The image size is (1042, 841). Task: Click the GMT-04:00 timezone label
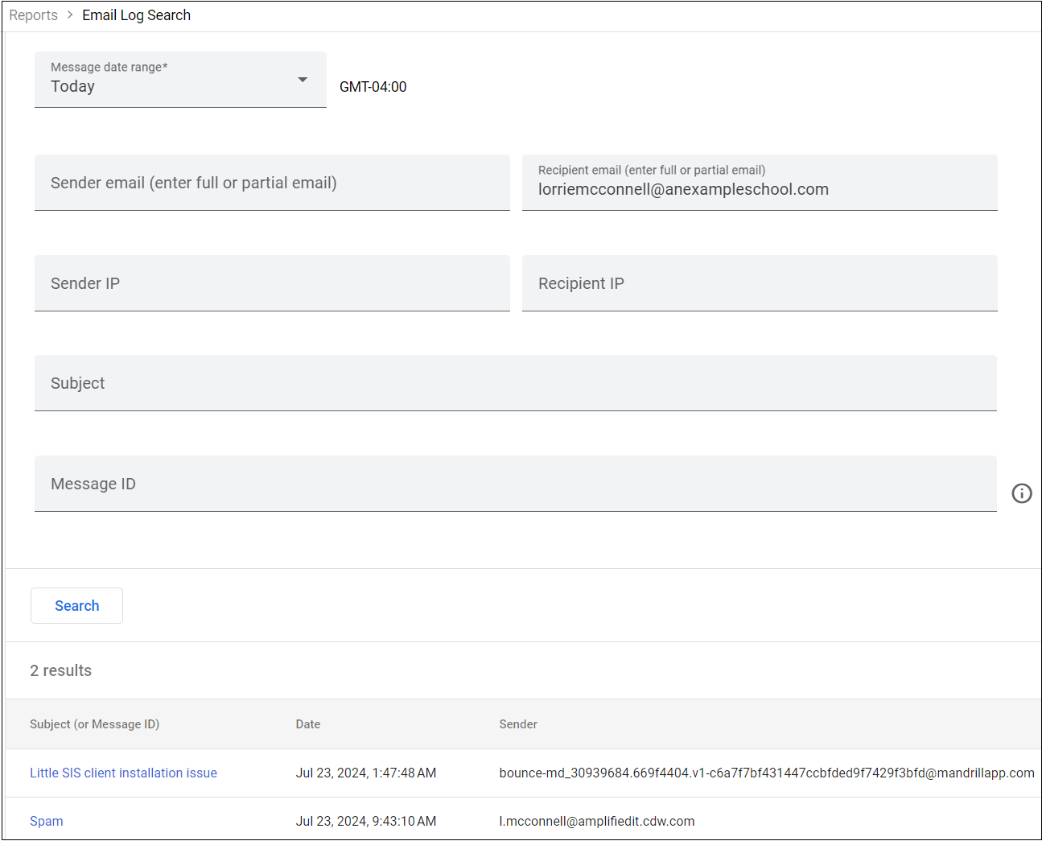(x=373, y=87)
